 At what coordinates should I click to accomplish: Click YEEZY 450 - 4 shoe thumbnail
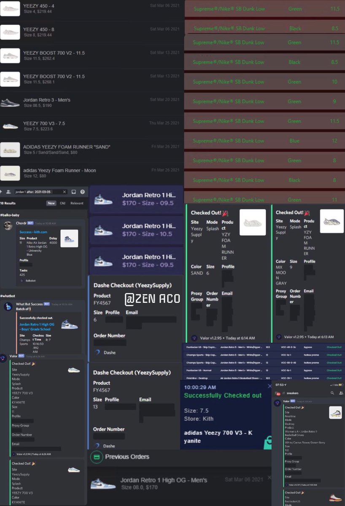(10, 8)
